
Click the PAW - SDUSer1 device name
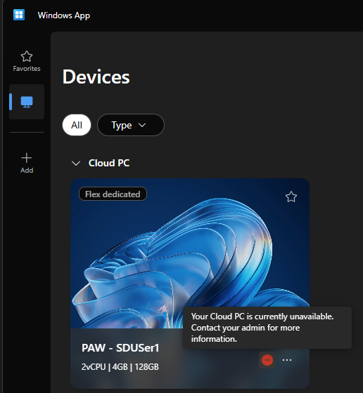pyautogui.click(x=120, y=348)
